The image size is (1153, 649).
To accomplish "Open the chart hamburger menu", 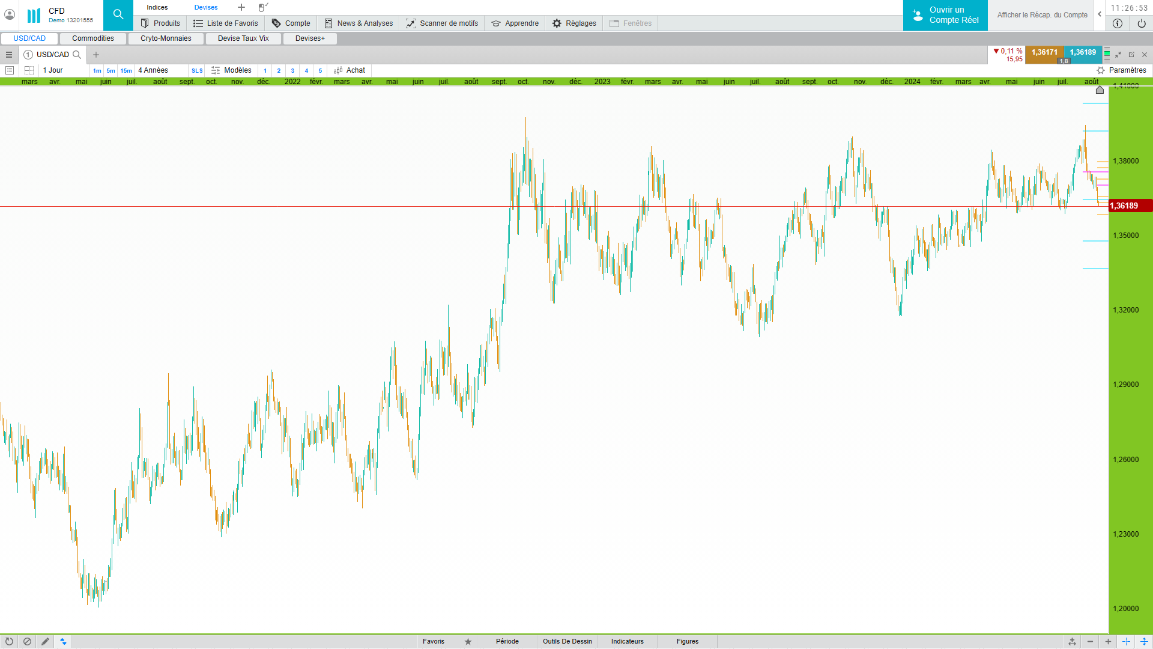I will tap(9, 55).
